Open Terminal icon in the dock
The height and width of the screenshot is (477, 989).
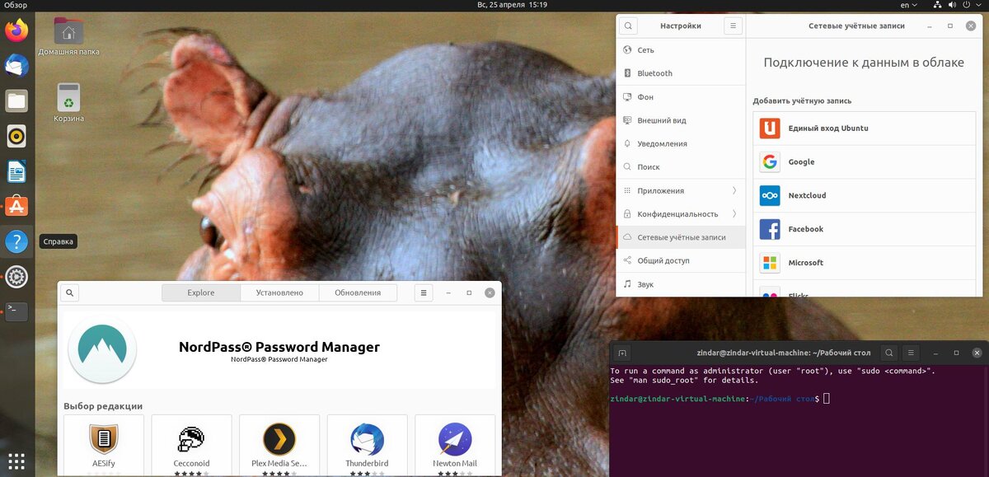[x=16, y=311]
